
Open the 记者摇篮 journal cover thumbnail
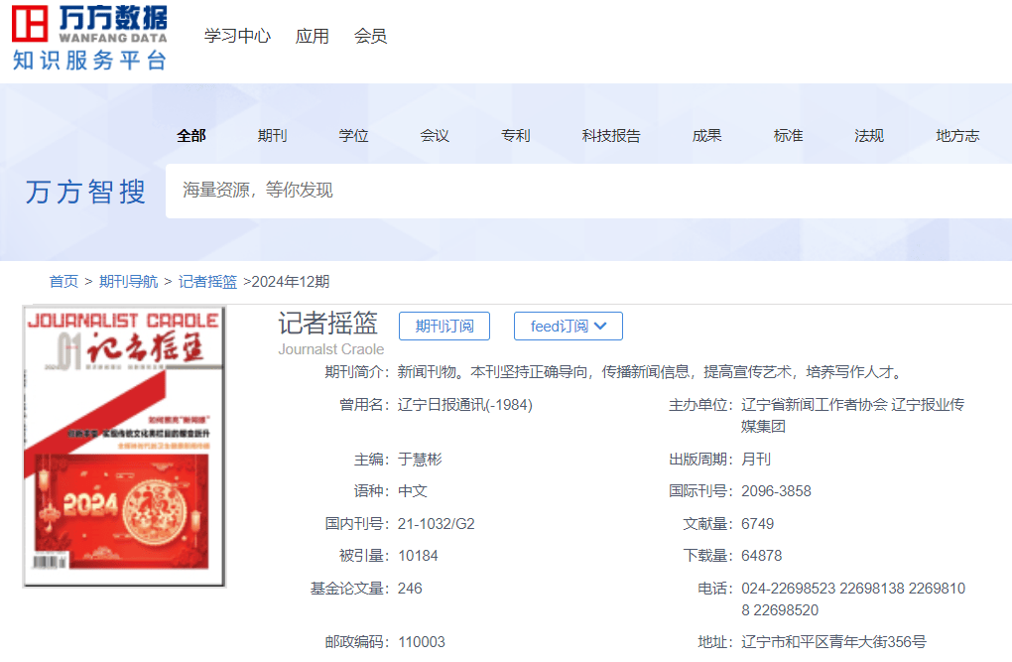point(124,447)
